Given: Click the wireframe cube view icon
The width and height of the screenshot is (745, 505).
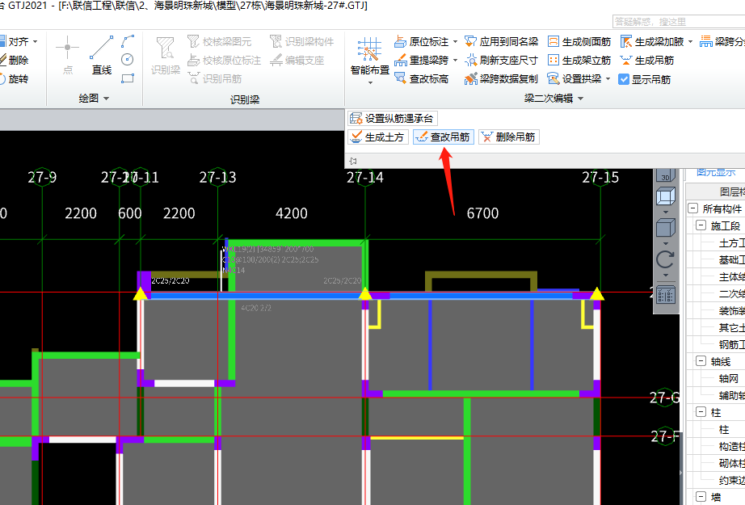Looking at the screenshot, I should pyautogui.click(x=665, y=196).
